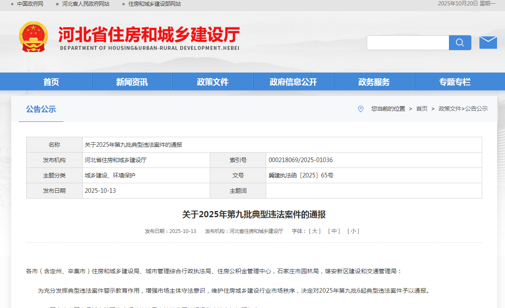This screenshot has width=505, height=308.
Task: Set font size to 中 (medium)
Action: [334, 231]
